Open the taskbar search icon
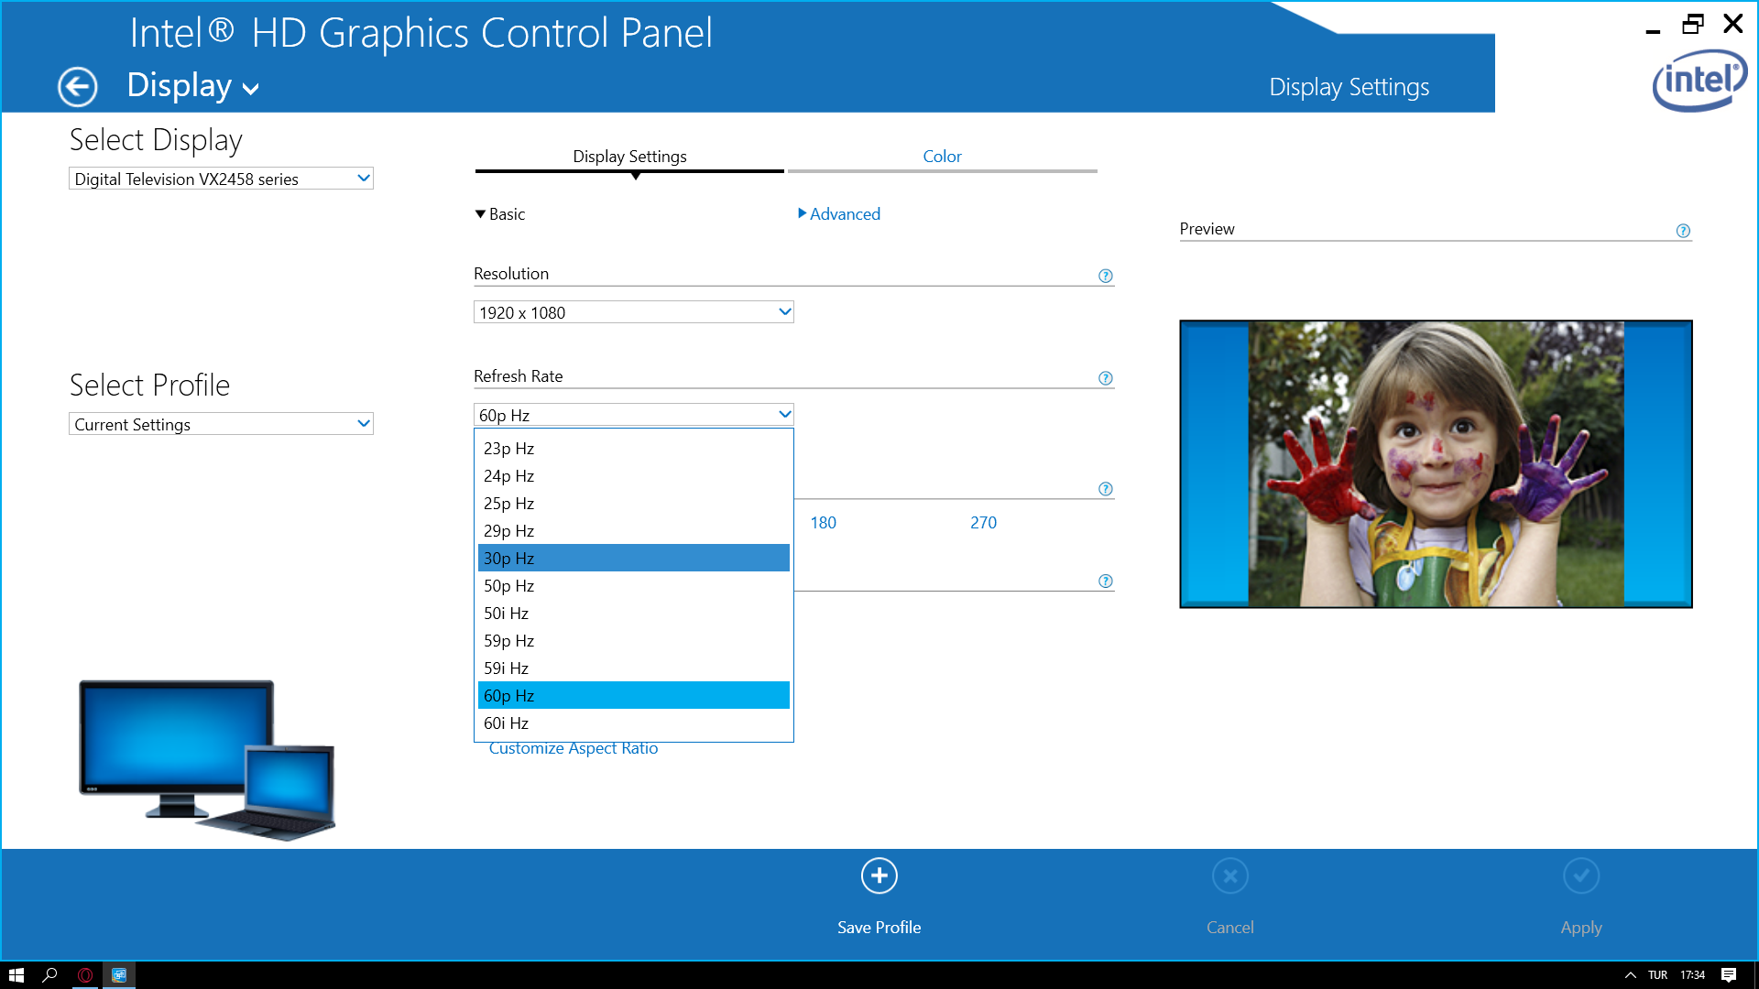 click(x=50, y=975)
